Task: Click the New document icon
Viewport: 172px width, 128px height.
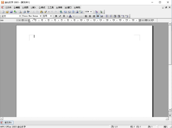Action: point(3,12)
